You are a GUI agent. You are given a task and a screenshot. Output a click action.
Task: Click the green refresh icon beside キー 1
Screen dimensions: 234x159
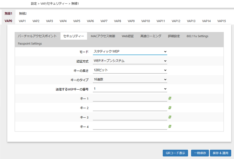(x=170, y=98)
